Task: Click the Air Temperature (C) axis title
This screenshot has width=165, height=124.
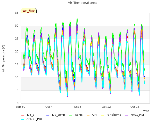Action: [x=3, y=59]
